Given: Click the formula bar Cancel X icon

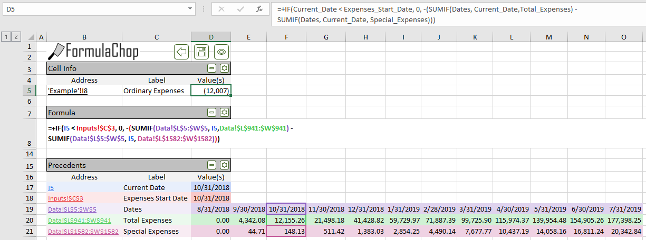Looking at the screenshot, I should [x=221, y=9].
